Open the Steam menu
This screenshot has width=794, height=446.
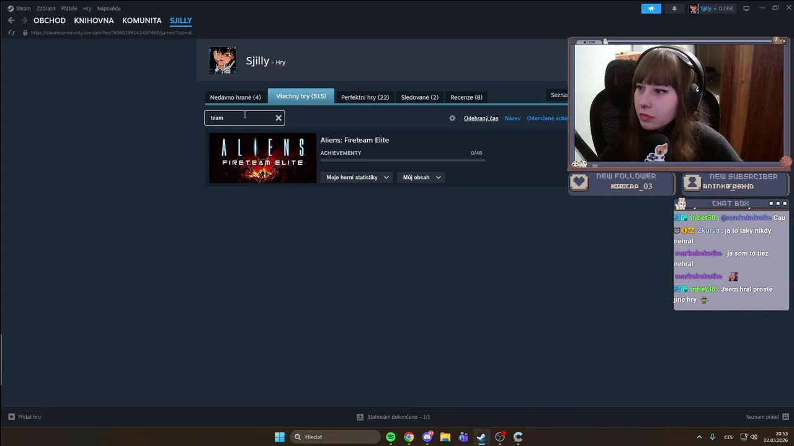click(19, 9)
